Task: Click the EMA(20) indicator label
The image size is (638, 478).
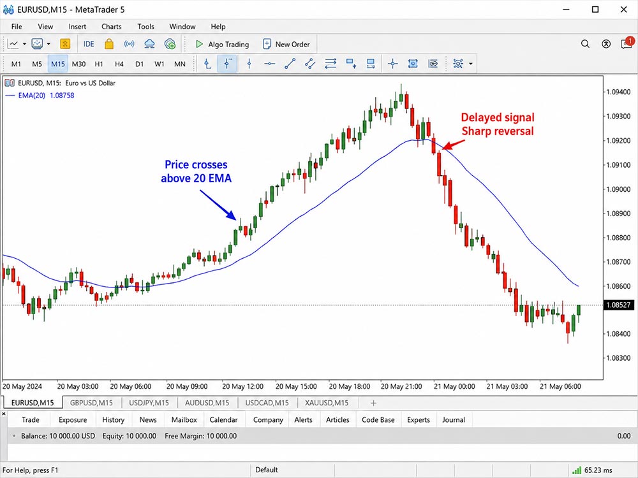Action: point(40,96)
